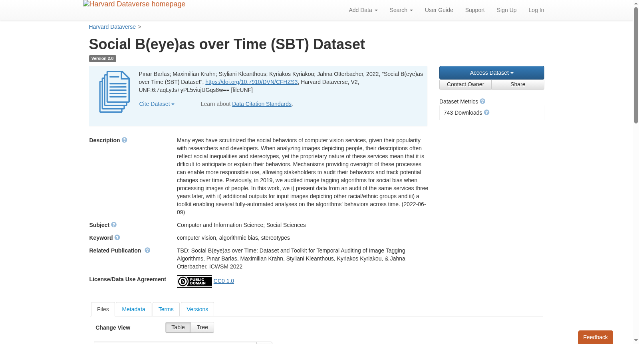Screen dimensions: 639x344
Task: Click the dataset documents icon
Action: pyautogui.click(x=115, y=91)
